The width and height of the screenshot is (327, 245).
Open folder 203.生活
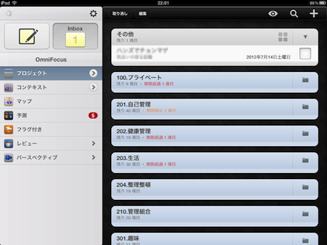click(215, 163)
